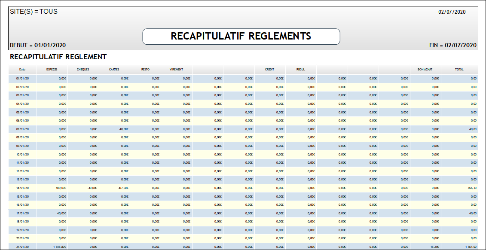The image size is (486, 250).
Task: Click the RECAPITULATIF REGLEMENTS title box
Action: coord(241,36)
